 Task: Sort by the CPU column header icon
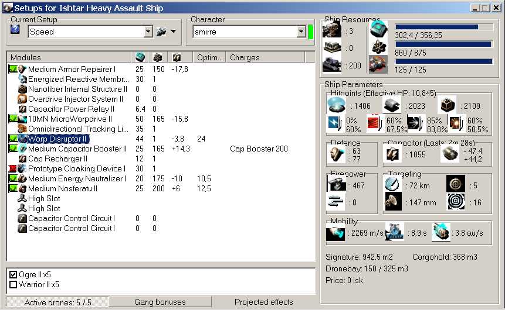(x=140, y=57)
